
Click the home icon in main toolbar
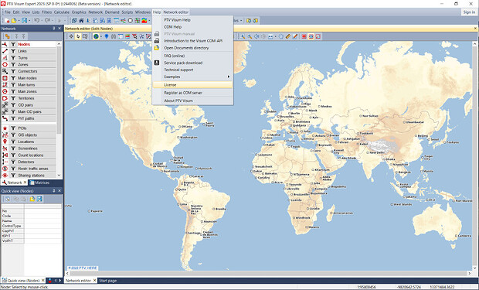coord(81,21)
